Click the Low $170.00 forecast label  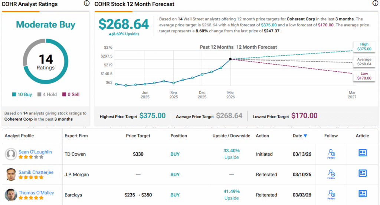point(364,76)
